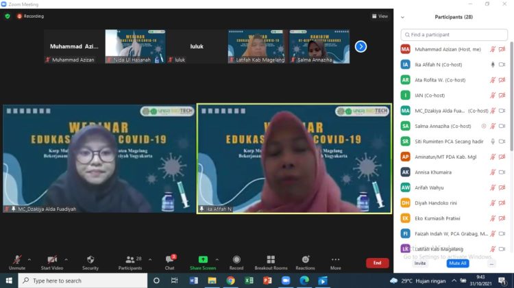Toggle Start Video camera button
The width and height of the screenshot is (514, 288).
52,261
